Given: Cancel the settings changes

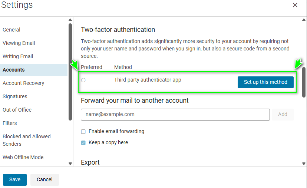Looking at the screenshot, I should pos(44,179).
